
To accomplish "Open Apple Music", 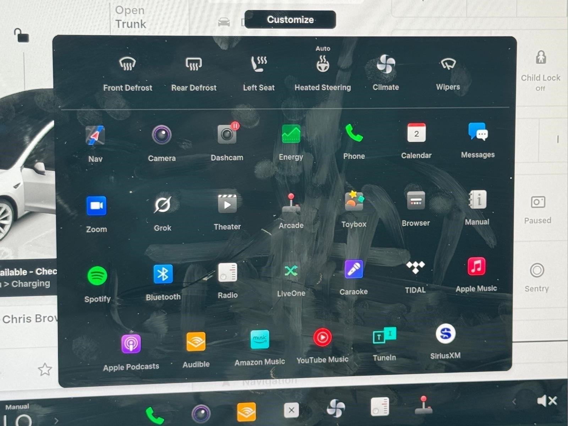I will pyautogui.click(x=476, y=267).
